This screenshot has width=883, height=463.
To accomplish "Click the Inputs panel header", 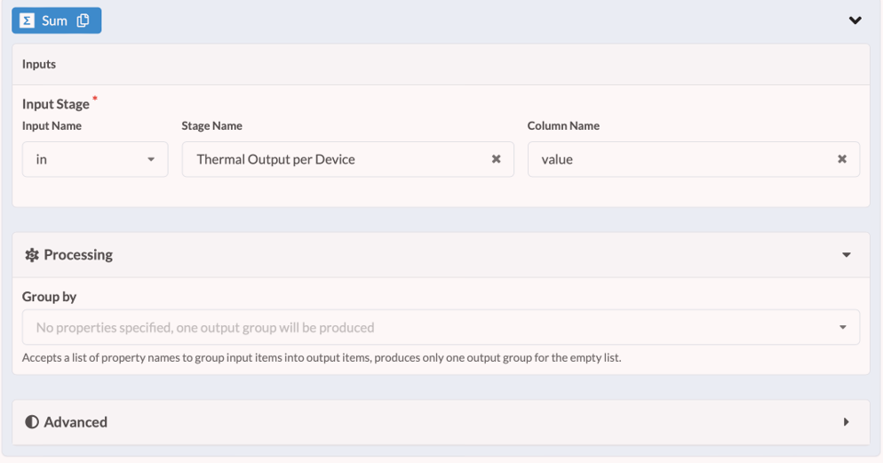I will (39, 64).
